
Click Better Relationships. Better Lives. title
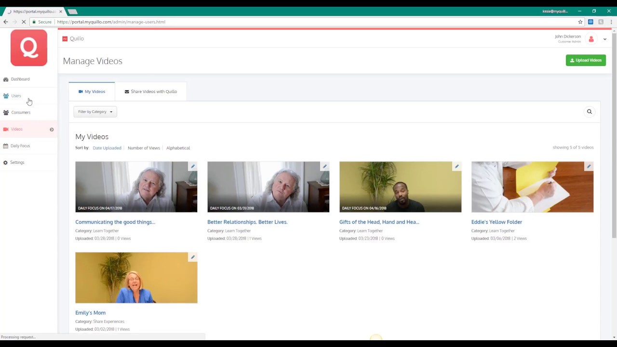click(247, 222)
